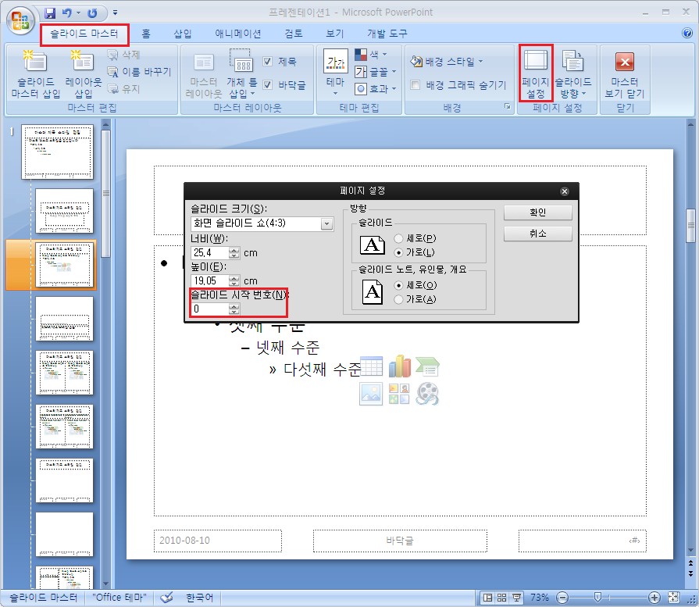Click the 높이(E) height field
This screenshot has width=699, height=607.
(x=209, y=281)
